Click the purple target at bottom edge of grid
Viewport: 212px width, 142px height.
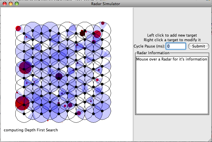point(79,113)
